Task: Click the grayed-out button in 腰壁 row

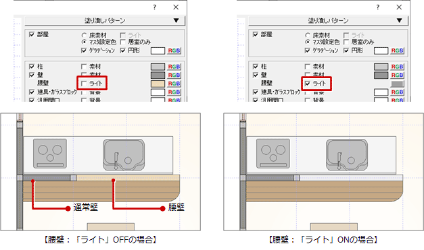Action: pos(397,84)
